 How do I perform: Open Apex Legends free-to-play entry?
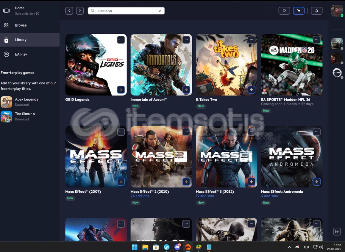click(30, 102)
